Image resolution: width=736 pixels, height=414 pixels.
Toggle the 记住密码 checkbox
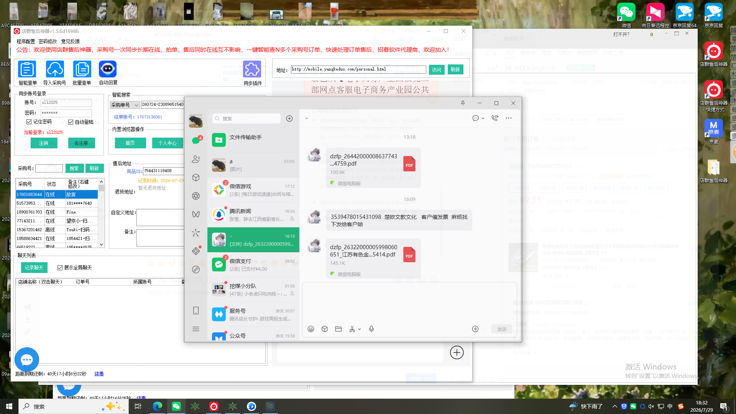coord(29,122)
